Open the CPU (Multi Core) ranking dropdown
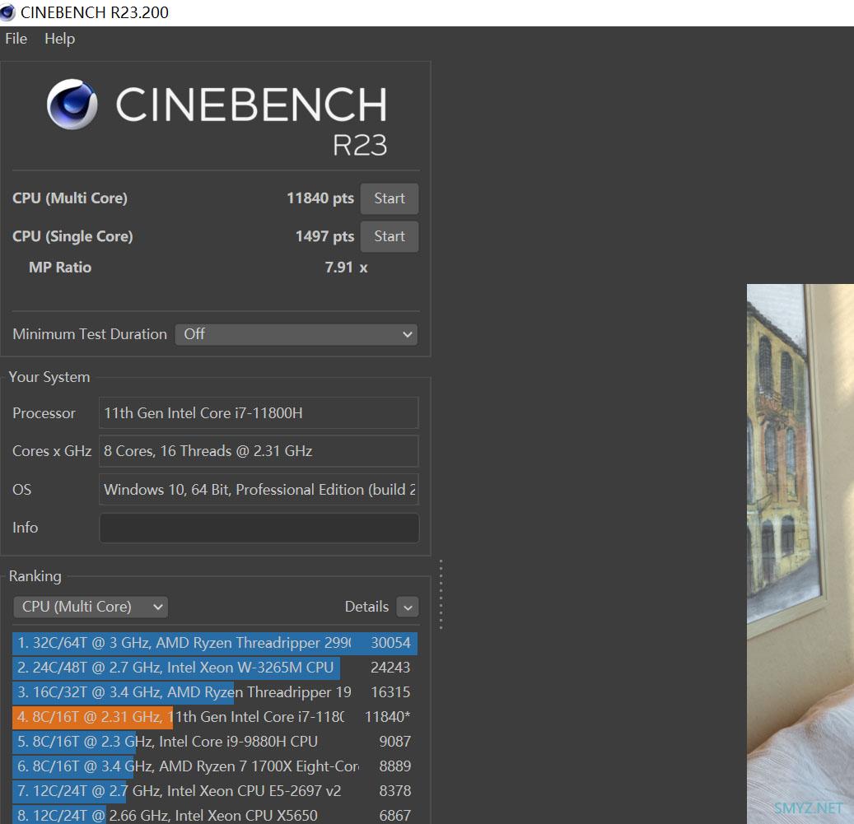The width and height of the screenshot is (854, 824). 91,607
